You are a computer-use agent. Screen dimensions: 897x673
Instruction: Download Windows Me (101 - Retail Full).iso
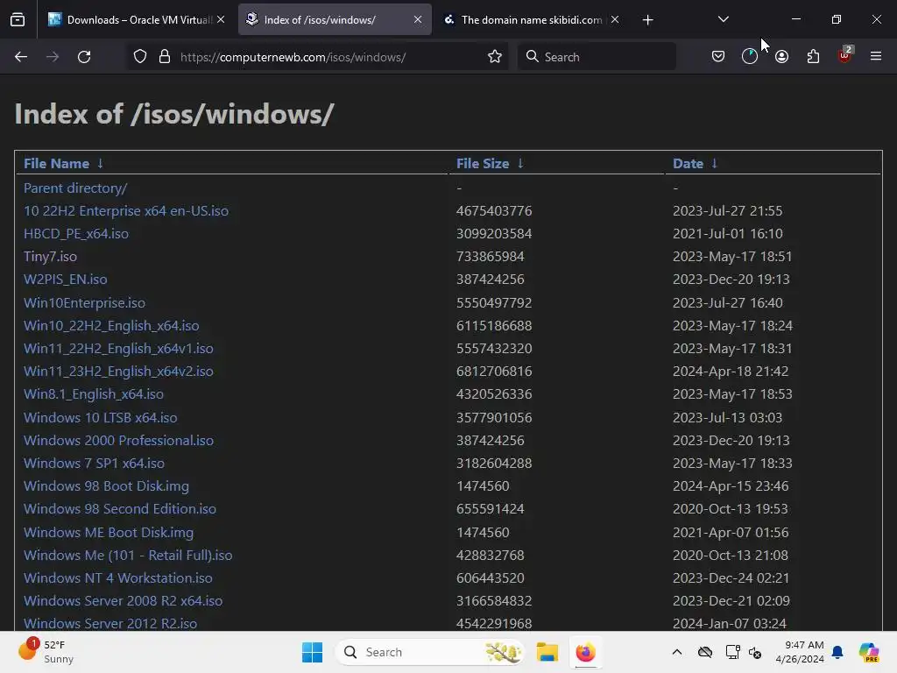tap(128, 556)
